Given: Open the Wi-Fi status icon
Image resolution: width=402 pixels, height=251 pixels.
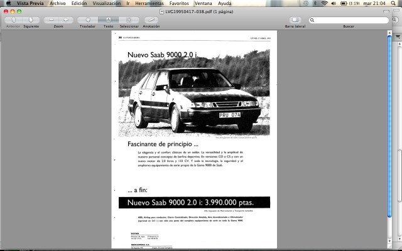Looking at the screenshot, I should [x=325, y=3].
